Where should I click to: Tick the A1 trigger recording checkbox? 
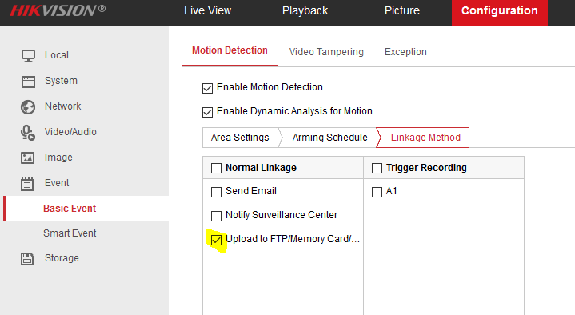377,192
